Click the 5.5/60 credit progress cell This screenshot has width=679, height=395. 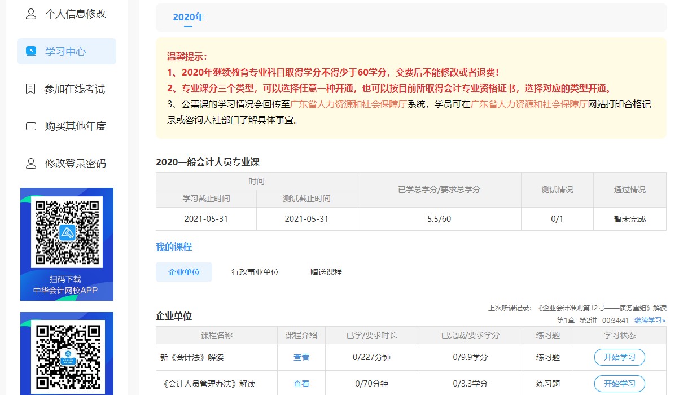(x=438, y=219)
